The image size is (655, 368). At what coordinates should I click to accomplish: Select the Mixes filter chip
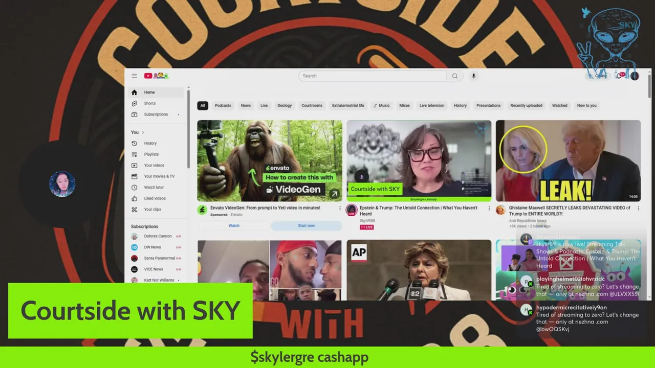point(404,105)
